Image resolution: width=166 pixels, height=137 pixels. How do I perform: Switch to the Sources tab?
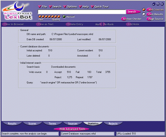click(x=73, y=123)
